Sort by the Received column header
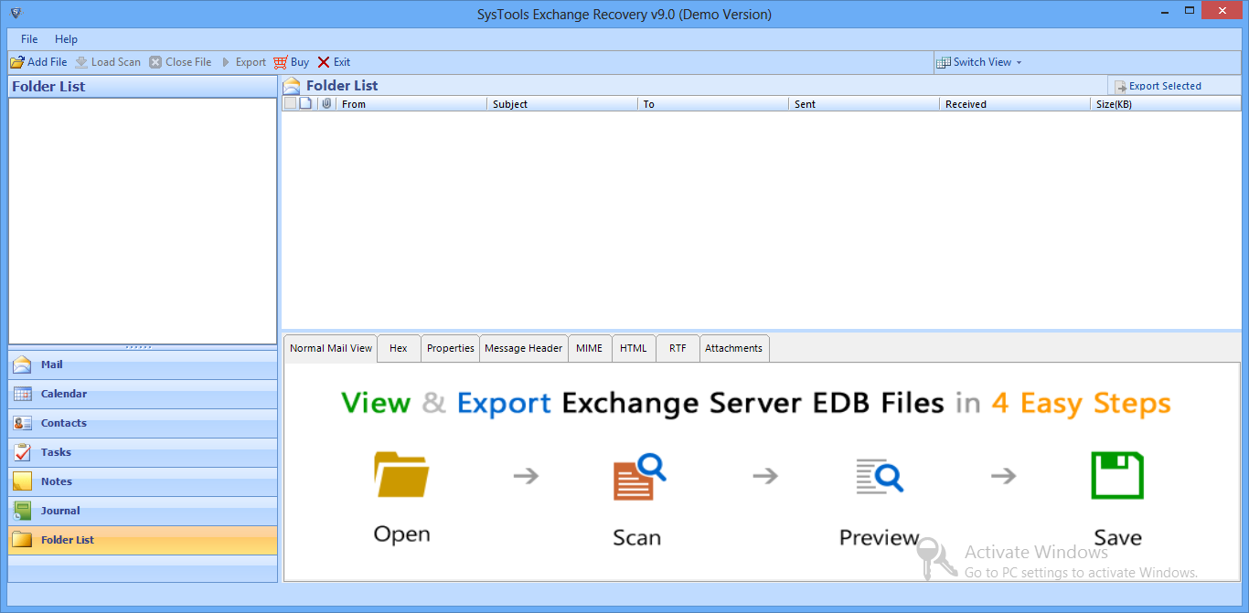 click(x=1015, y=104)
